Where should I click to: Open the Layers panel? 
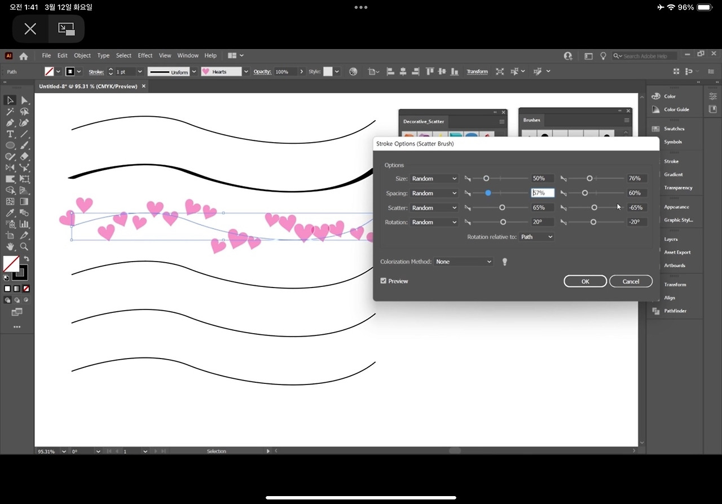point(671,240)
